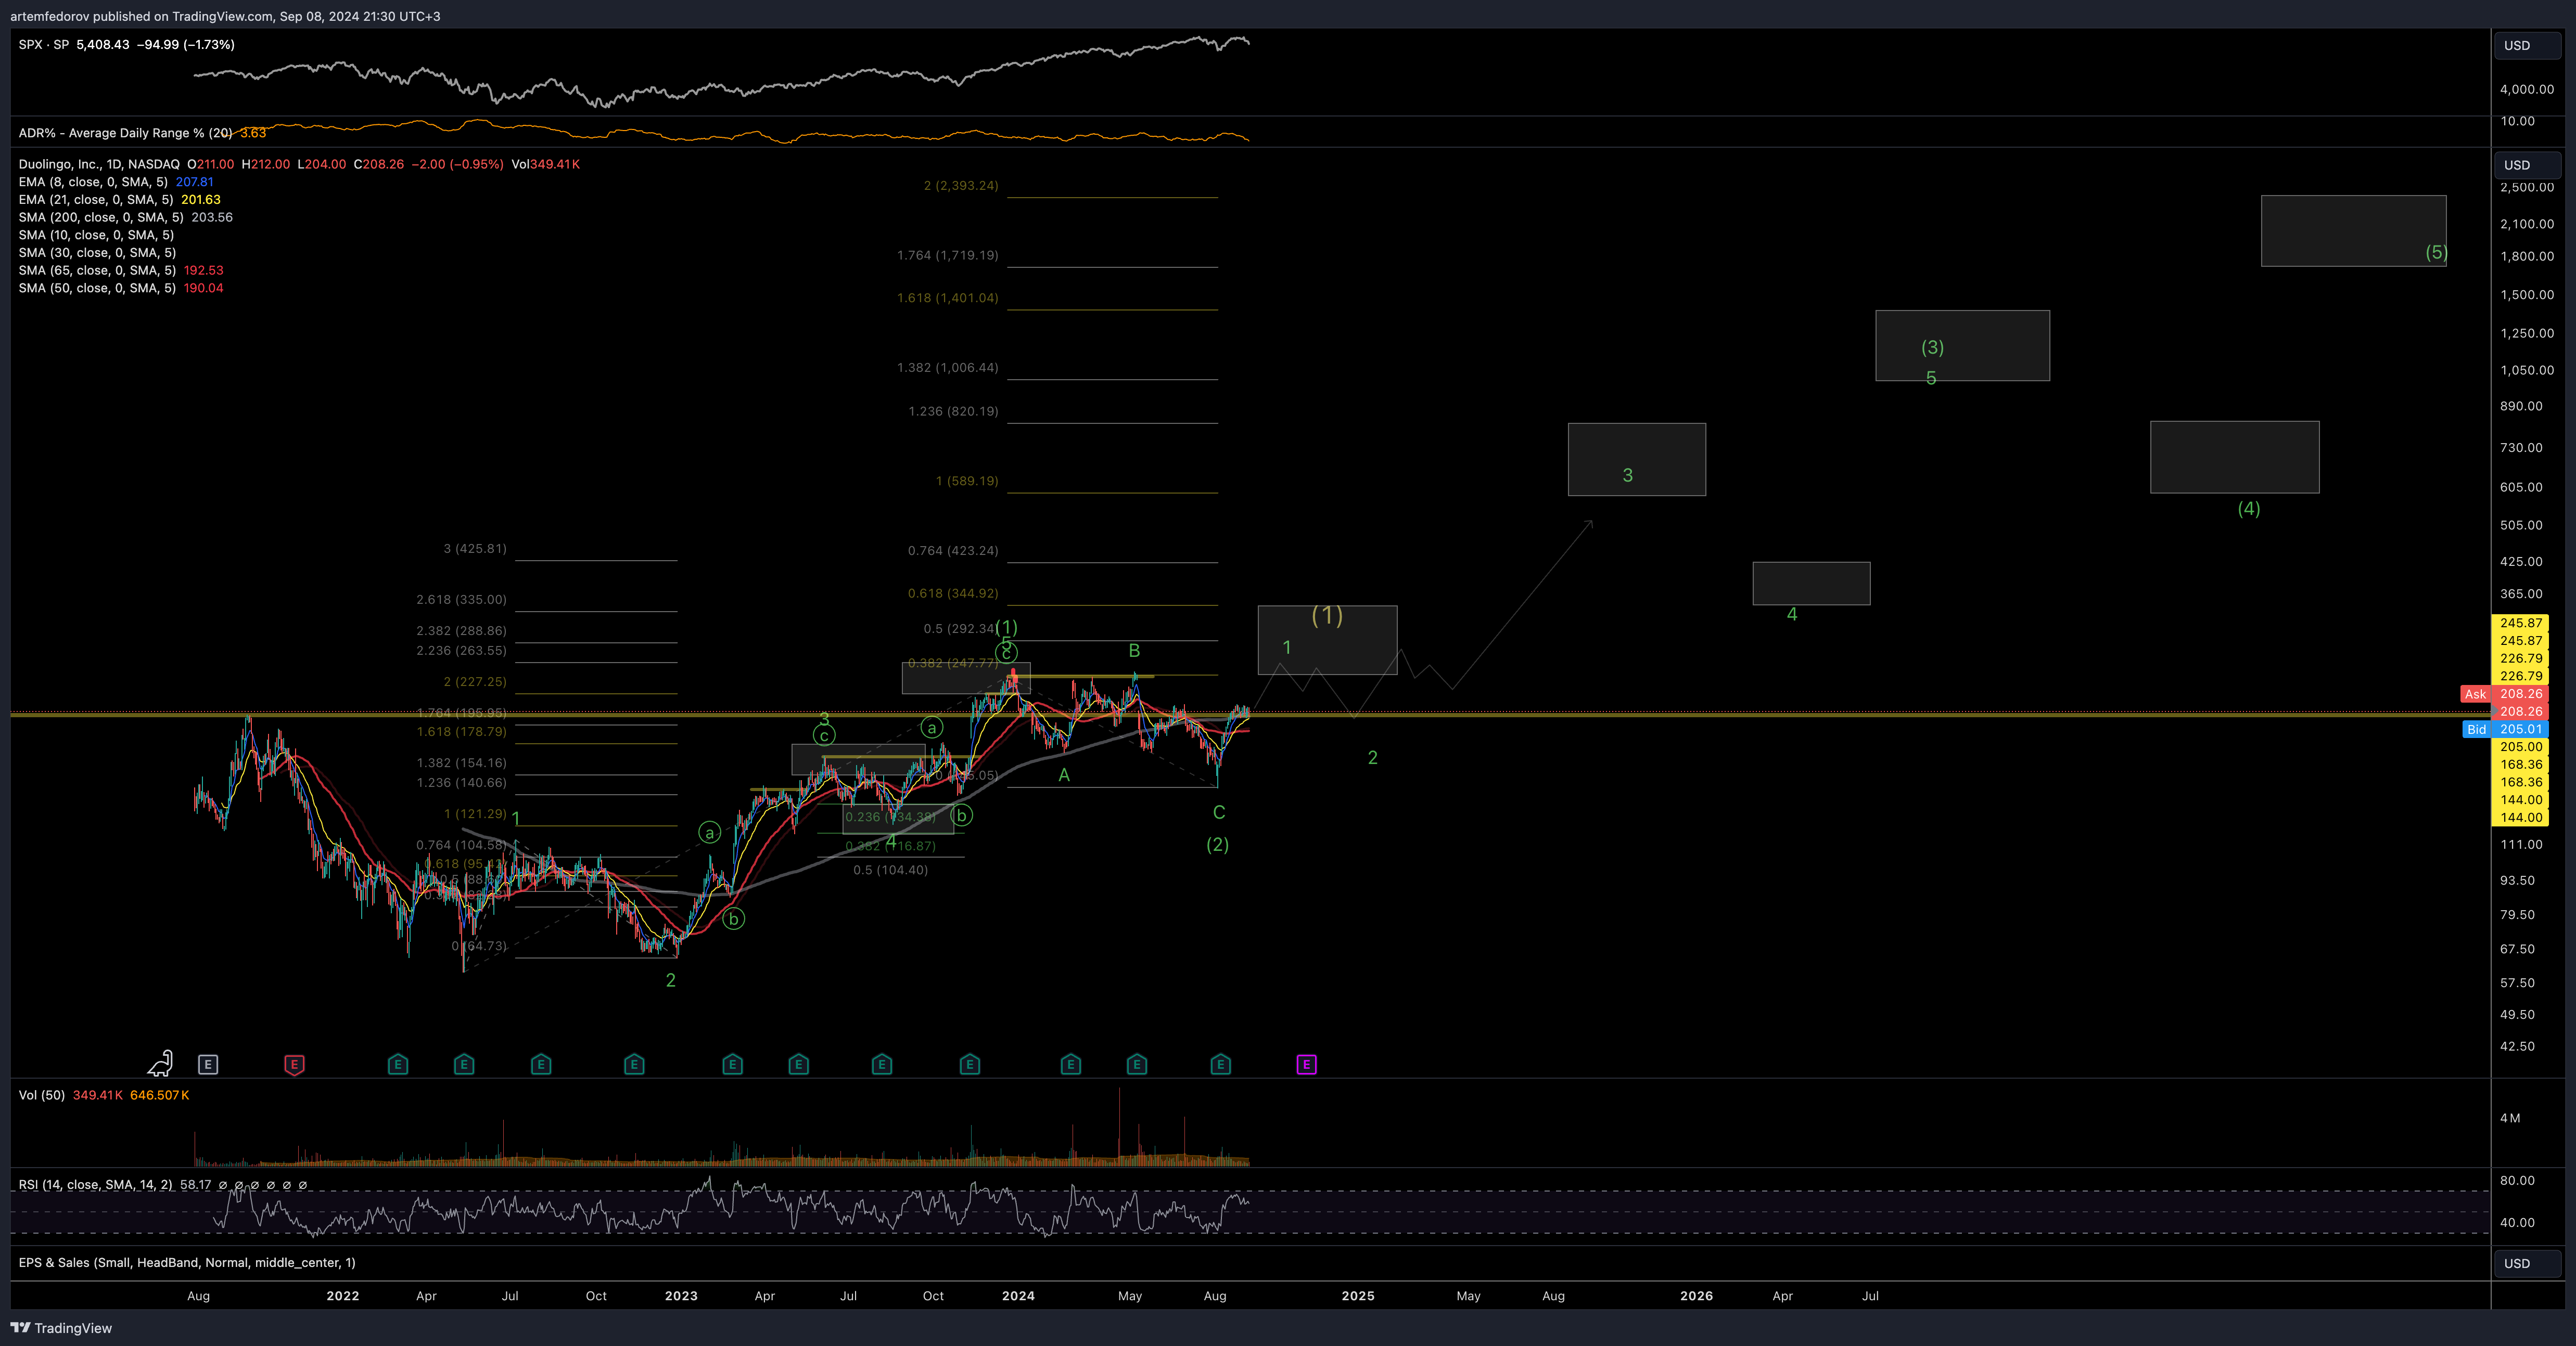This screenshot has height=1346, width=2576.
Task: Open the green earnings marker near March 2022
Action: point(398,1065)
